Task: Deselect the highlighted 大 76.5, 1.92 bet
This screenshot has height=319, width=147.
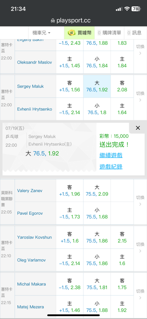Action: [x=97, y=86]
